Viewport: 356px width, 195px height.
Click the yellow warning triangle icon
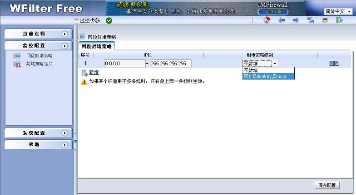(84, 81)
